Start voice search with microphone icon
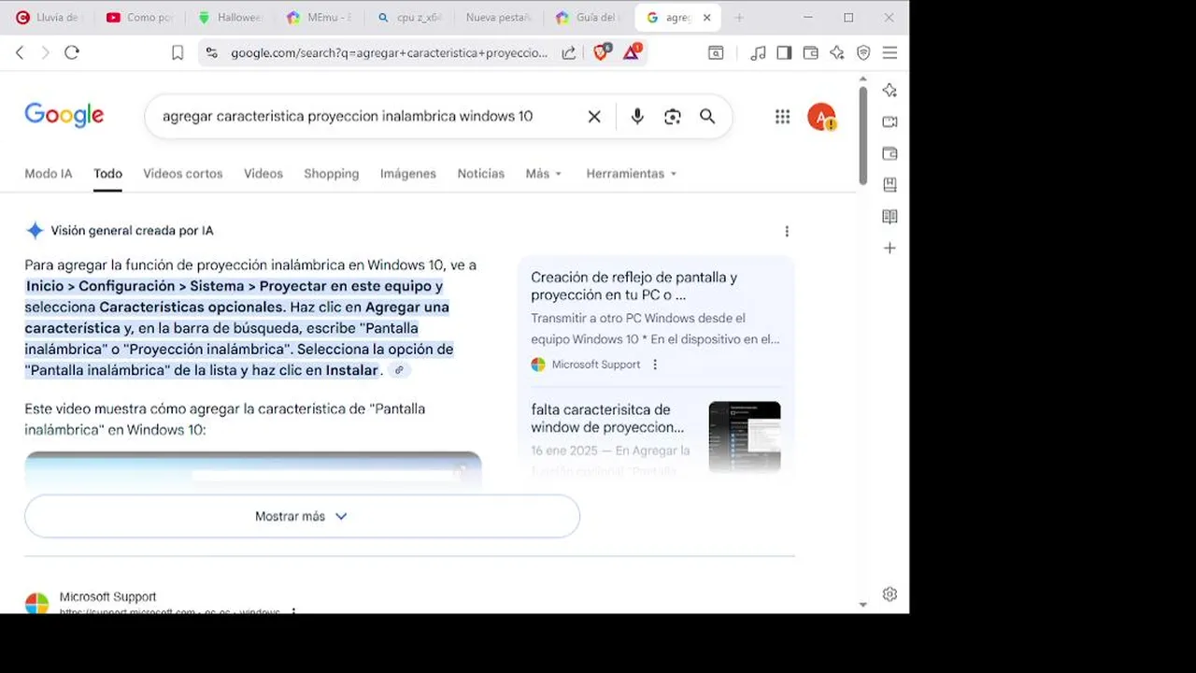1196x673 pixels. (x=637, y=117)
